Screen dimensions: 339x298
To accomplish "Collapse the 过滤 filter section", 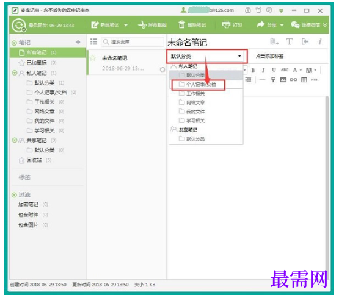I will point(14,195).
